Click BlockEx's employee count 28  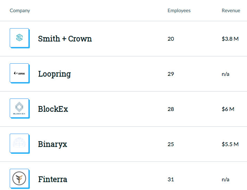[171, 109]
